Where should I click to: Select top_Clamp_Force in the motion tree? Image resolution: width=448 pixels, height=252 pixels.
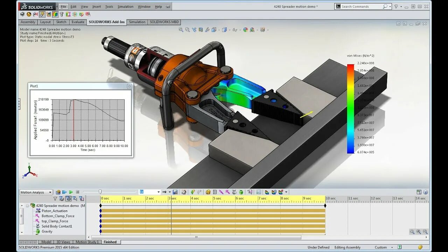[55, 221]
